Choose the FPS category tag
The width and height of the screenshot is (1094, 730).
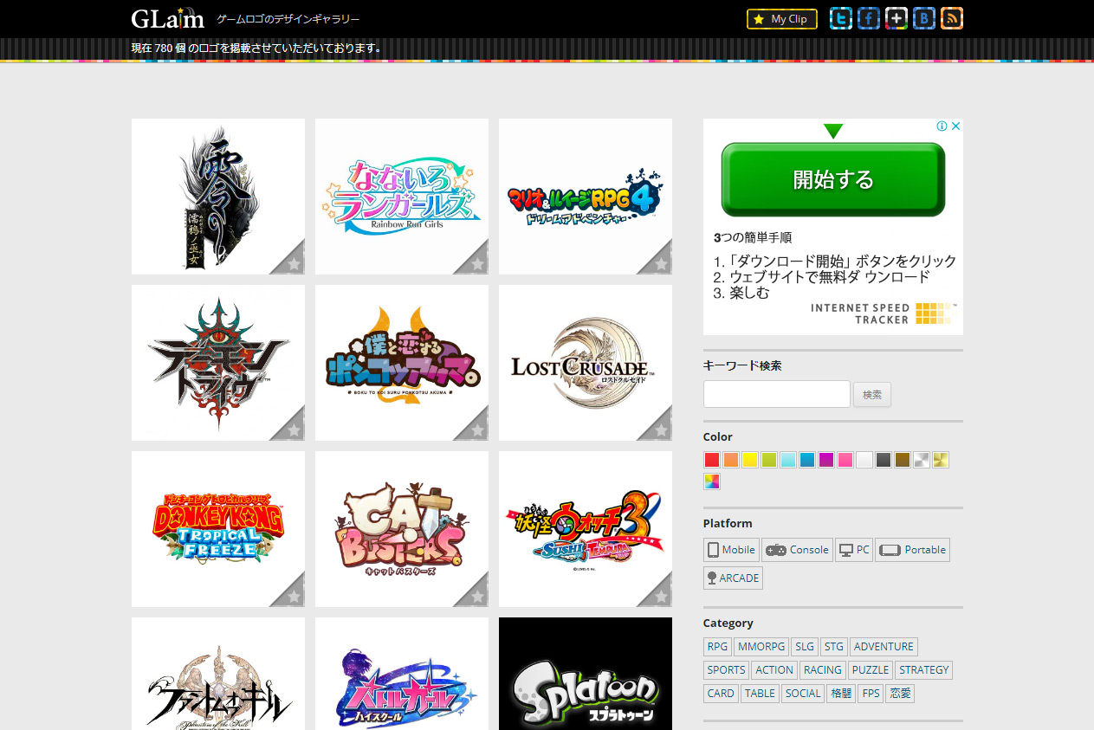click(871, 693)
